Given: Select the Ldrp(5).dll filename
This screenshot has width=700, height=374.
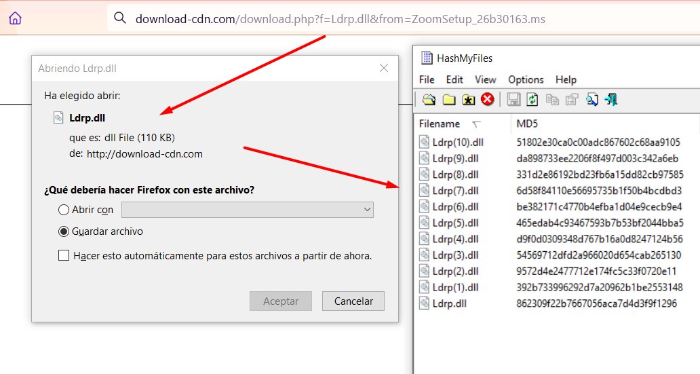Looking at the screenshot, I should point(455,223).
